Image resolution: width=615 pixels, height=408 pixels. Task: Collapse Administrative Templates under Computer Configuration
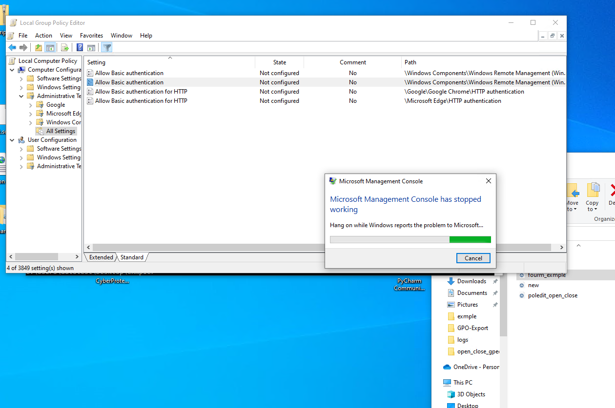point(21,96)
